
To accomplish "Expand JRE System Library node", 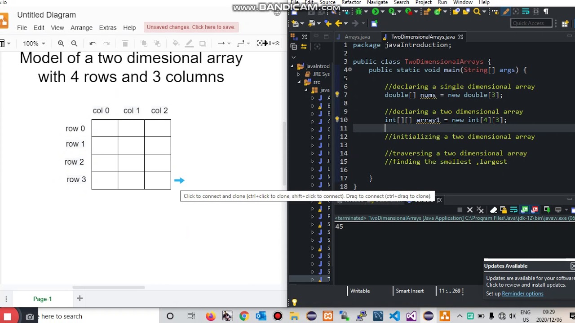I will (x=299, y=74).
